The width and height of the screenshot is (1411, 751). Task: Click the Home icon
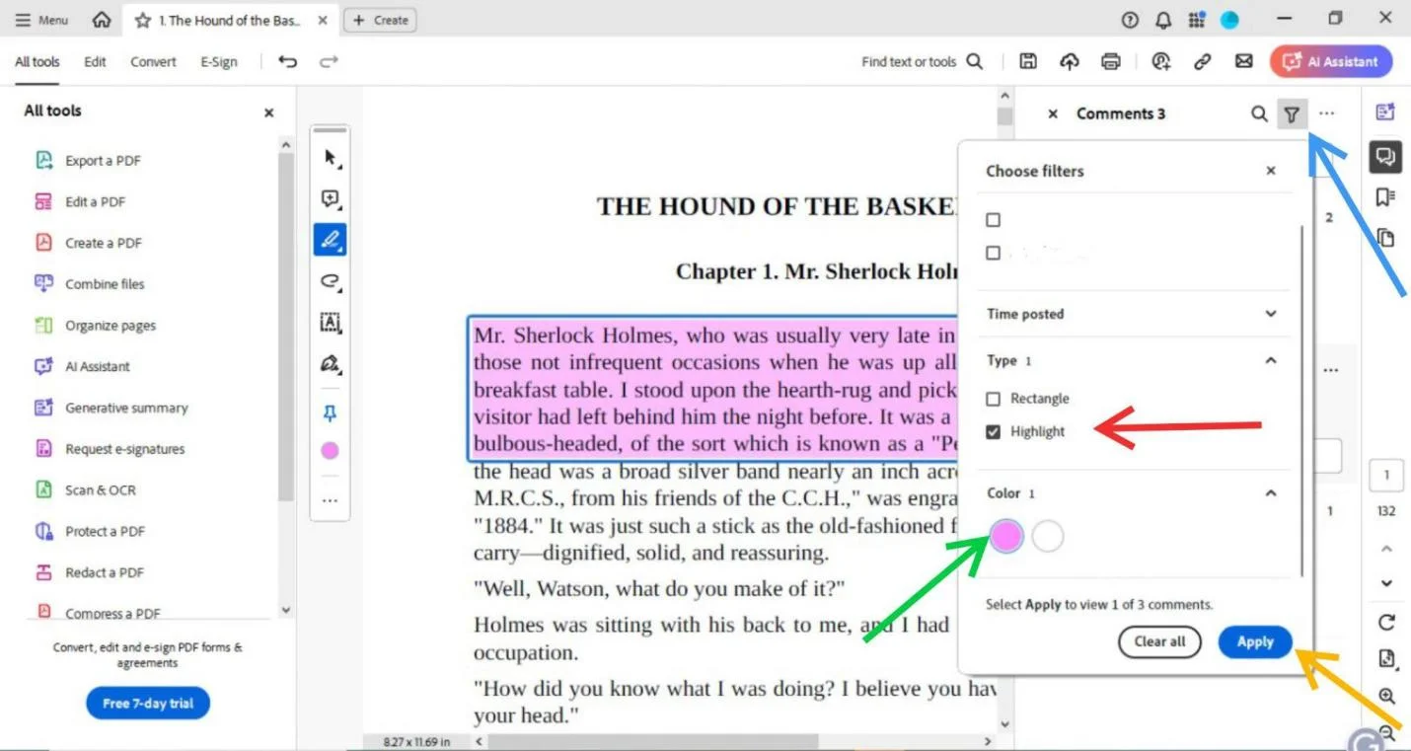coord(101,20)
